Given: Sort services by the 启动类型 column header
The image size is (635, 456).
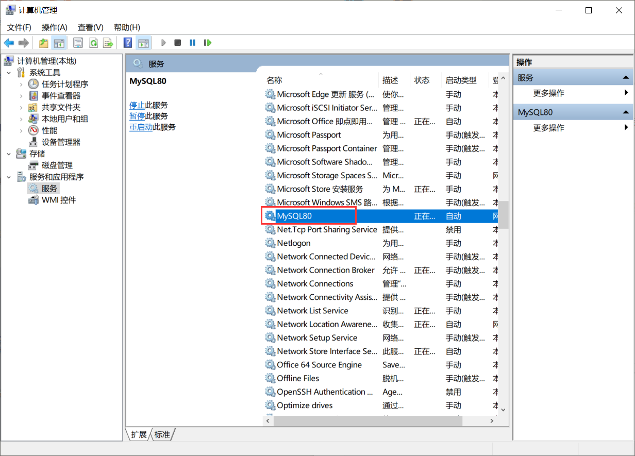Looking at the screenshot, I should click(465, 80).
